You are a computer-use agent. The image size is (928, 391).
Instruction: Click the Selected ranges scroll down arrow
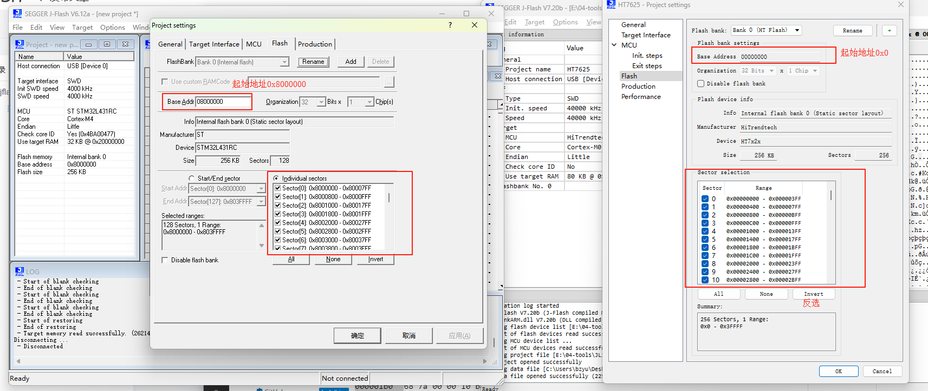point(262,246)
